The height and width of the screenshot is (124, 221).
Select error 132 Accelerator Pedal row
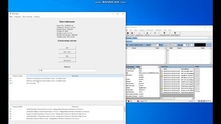(66, 112)
